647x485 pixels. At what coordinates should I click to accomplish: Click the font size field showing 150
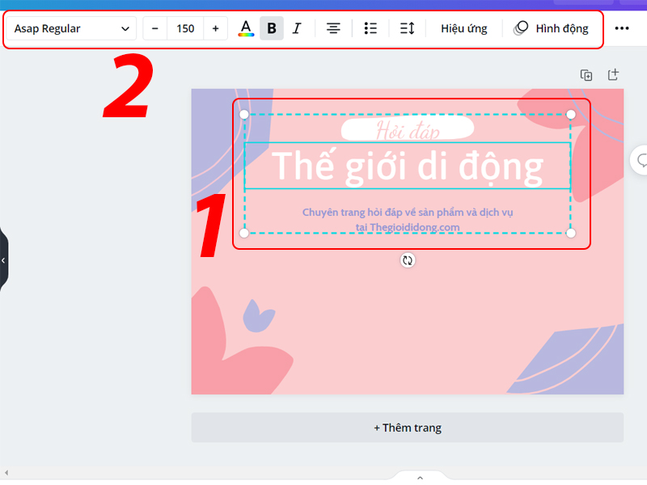185,28
